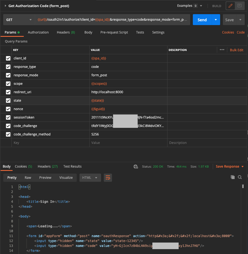The image size is (248, 254).
Task: Click the response body scrollbar thumb
Action: pyautogui.click(x=243, y=186)
